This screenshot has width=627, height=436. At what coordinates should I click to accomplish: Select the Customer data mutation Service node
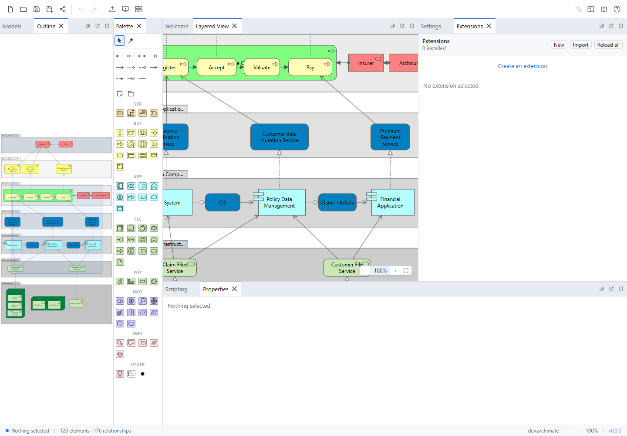[280, 137]
